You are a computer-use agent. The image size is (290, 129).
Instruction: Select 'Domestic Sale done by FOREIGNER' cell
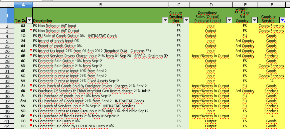coord(101,126)
